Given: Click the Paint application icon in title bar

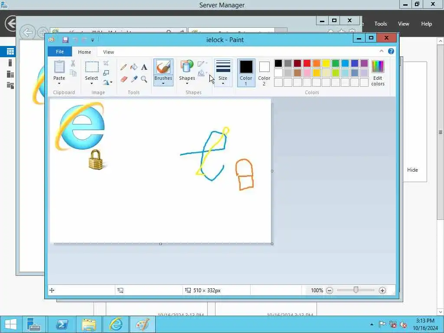Looking at the screenshot, I should coord(51,40).
